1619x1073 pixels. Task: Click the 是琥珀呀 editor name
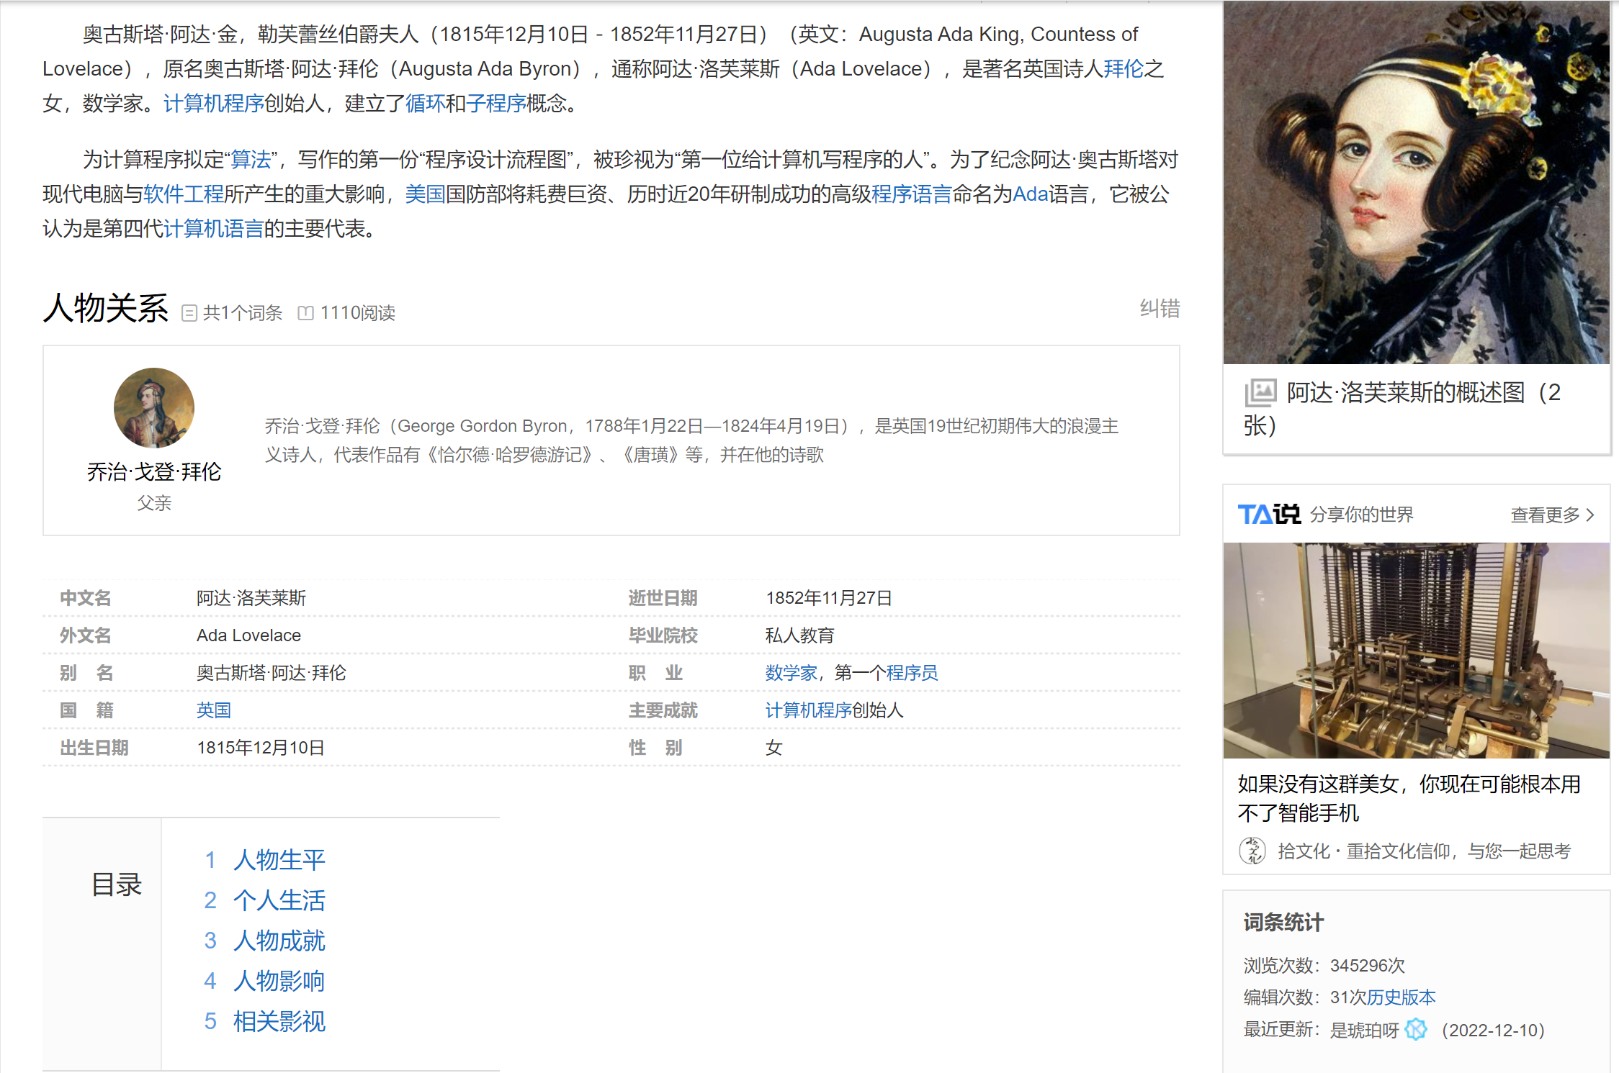point(1364,1030)
